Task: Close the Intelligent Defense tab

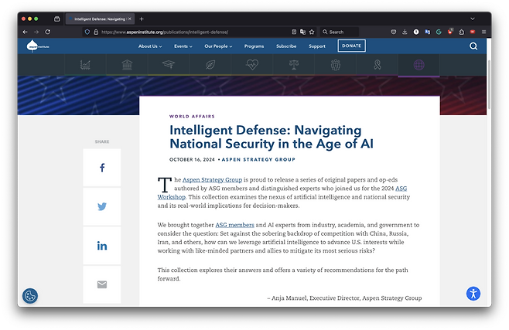Action: [x=129, y=19]
